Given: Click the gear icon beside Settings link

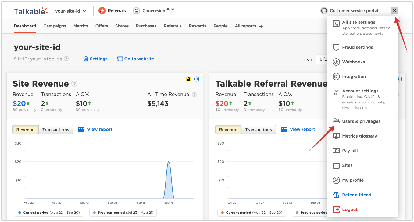Looking at the screenshot, I should (x=86, y=59).
